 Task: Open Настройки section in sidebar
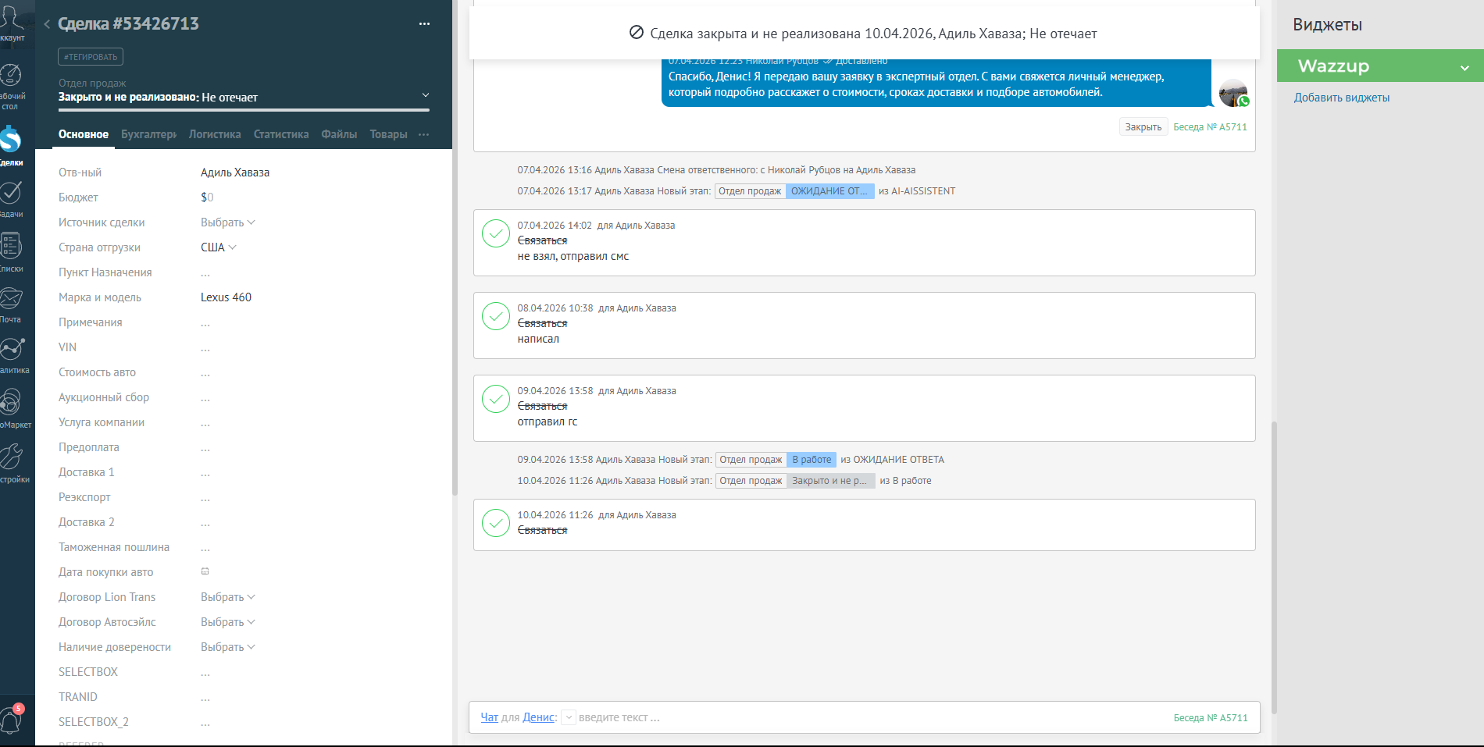coord(12,462)
